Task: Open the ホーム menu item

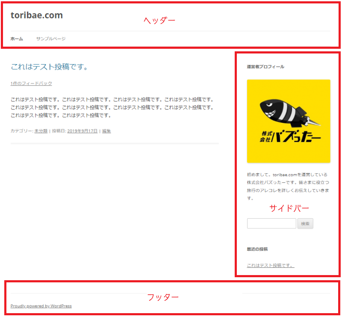Action: [16, 39]
